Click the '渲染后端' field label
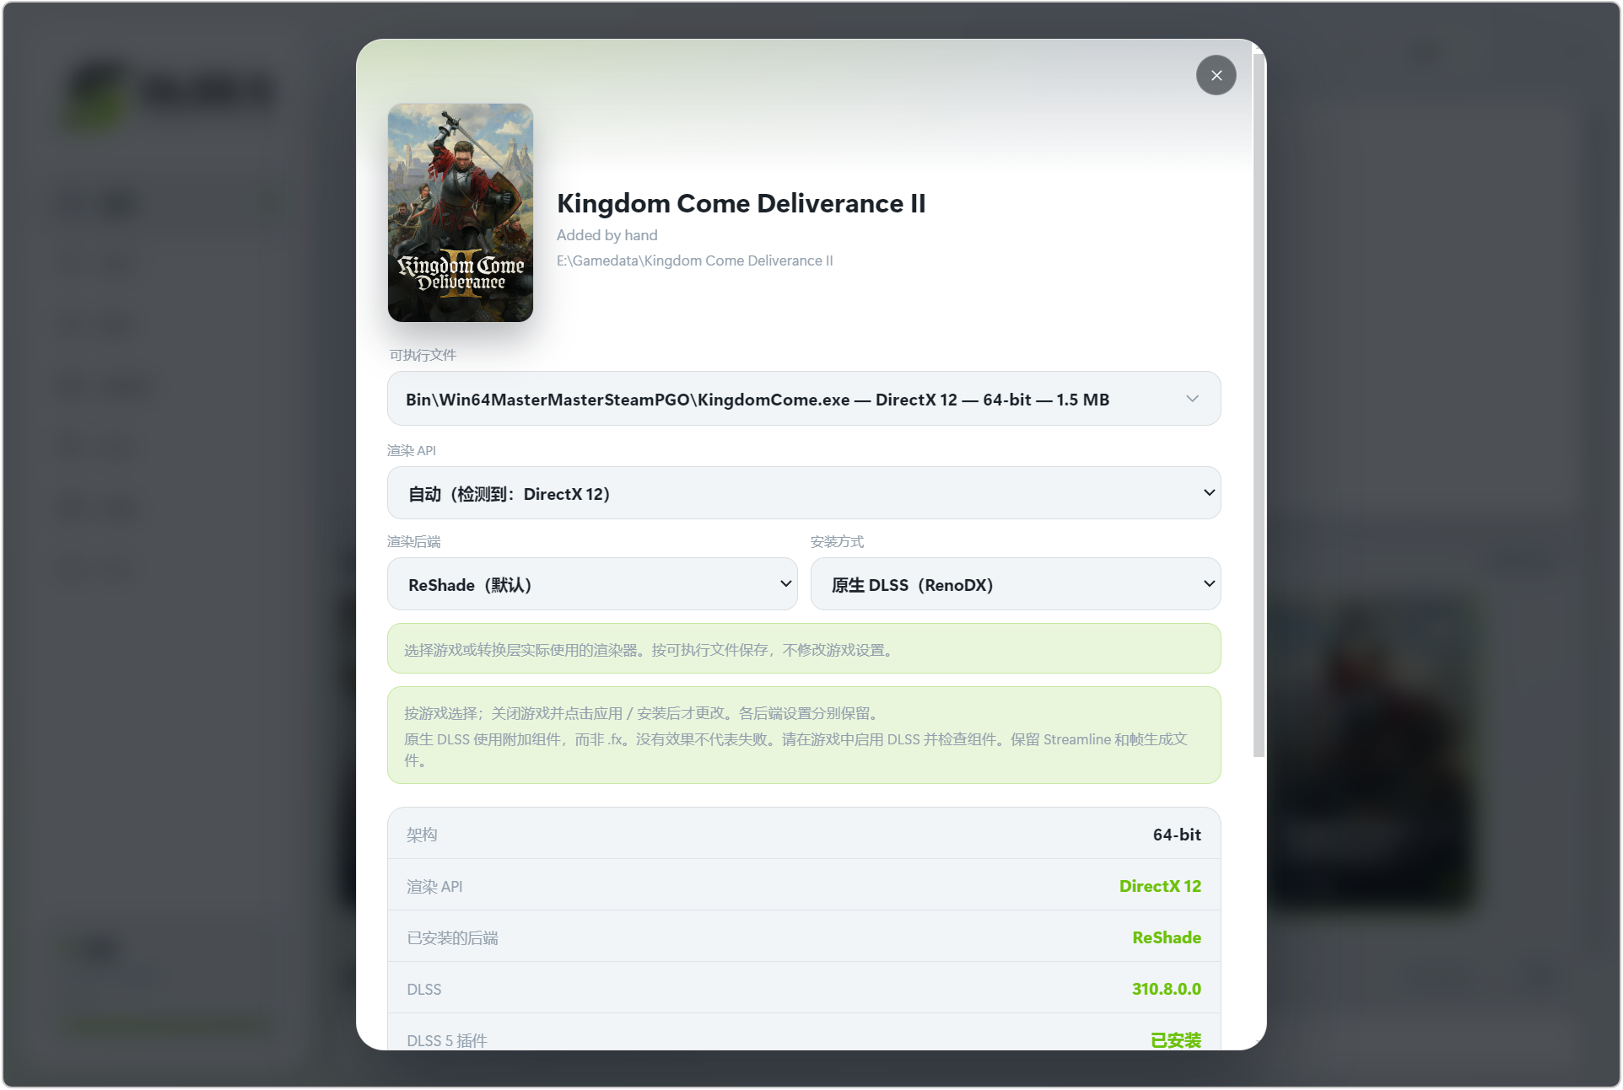Image resolution: width=1623 pixels, height=1090 pixels. pos(414,541)
